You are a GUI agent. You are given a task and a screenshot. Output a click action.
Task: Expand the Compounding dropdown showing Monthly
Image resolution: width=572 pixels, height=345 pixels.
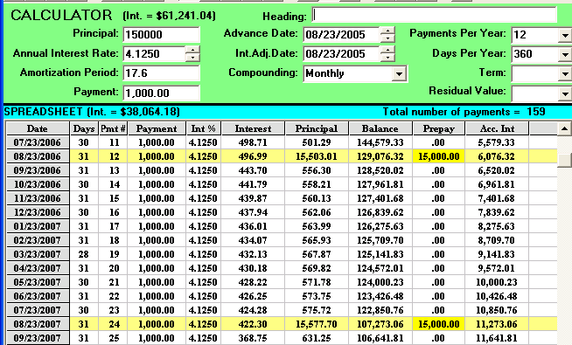(399, 74)
